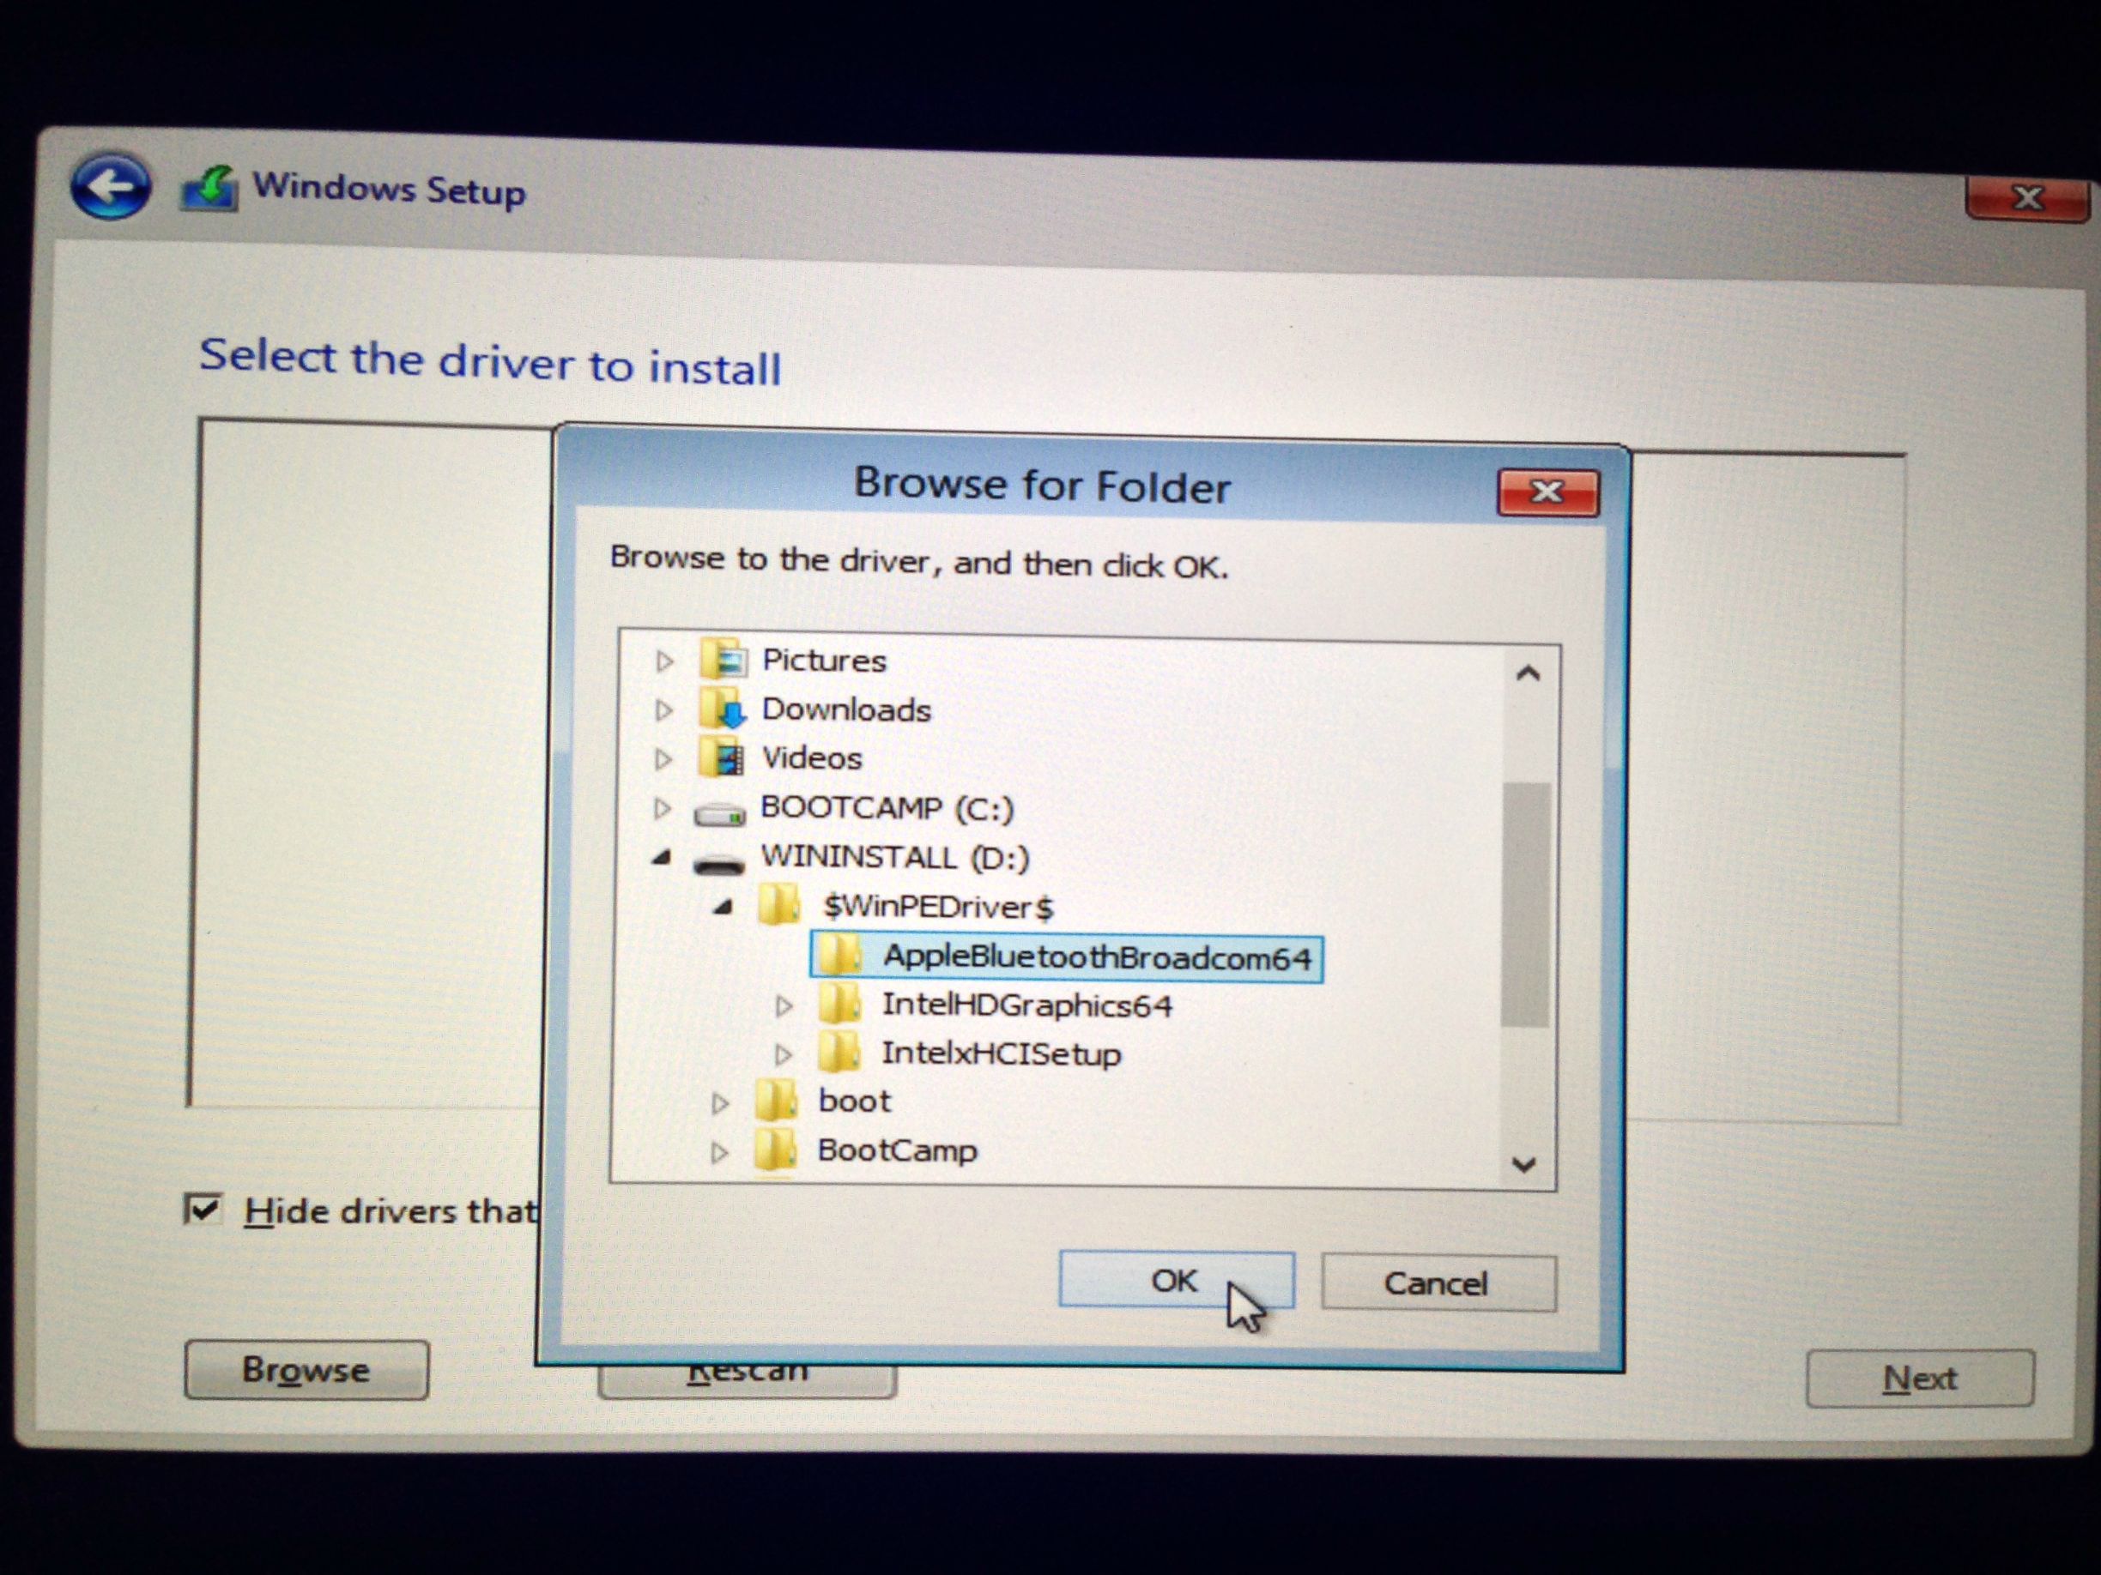Click the Browse button
This screenshot has width=2101, height=1575.
pyautogui.click(x=306, y=1369)
